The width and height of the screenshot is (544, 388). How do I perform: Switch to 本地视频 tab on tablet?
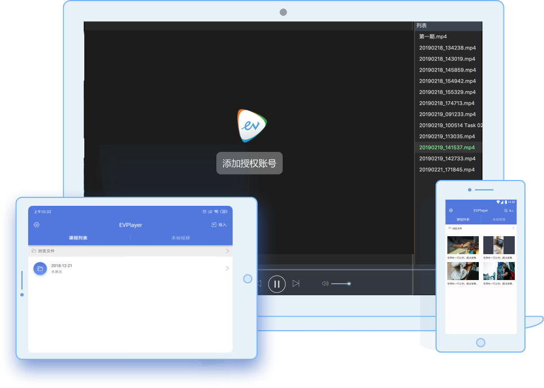click(x=180, y=238)
